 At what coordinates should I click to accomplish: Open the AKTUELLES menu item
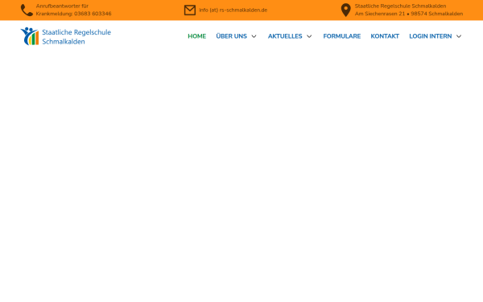pyautogui.click(x=285, y=36)
